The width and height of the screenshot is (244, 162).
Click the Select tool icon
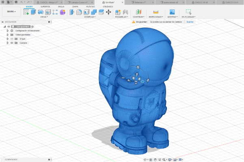[188, 12]
